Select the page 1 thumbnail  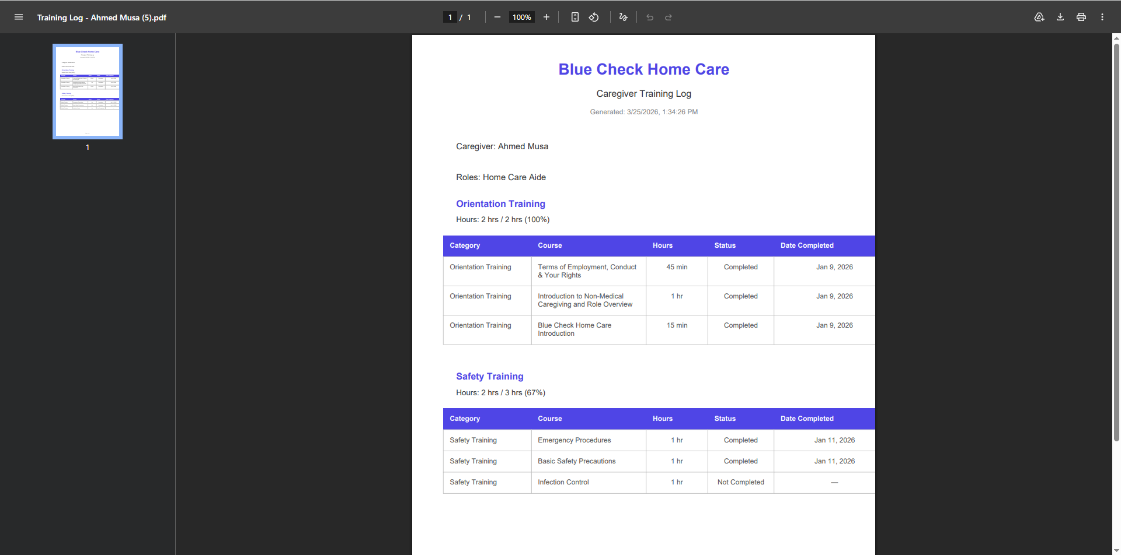[x=88, y=92]
